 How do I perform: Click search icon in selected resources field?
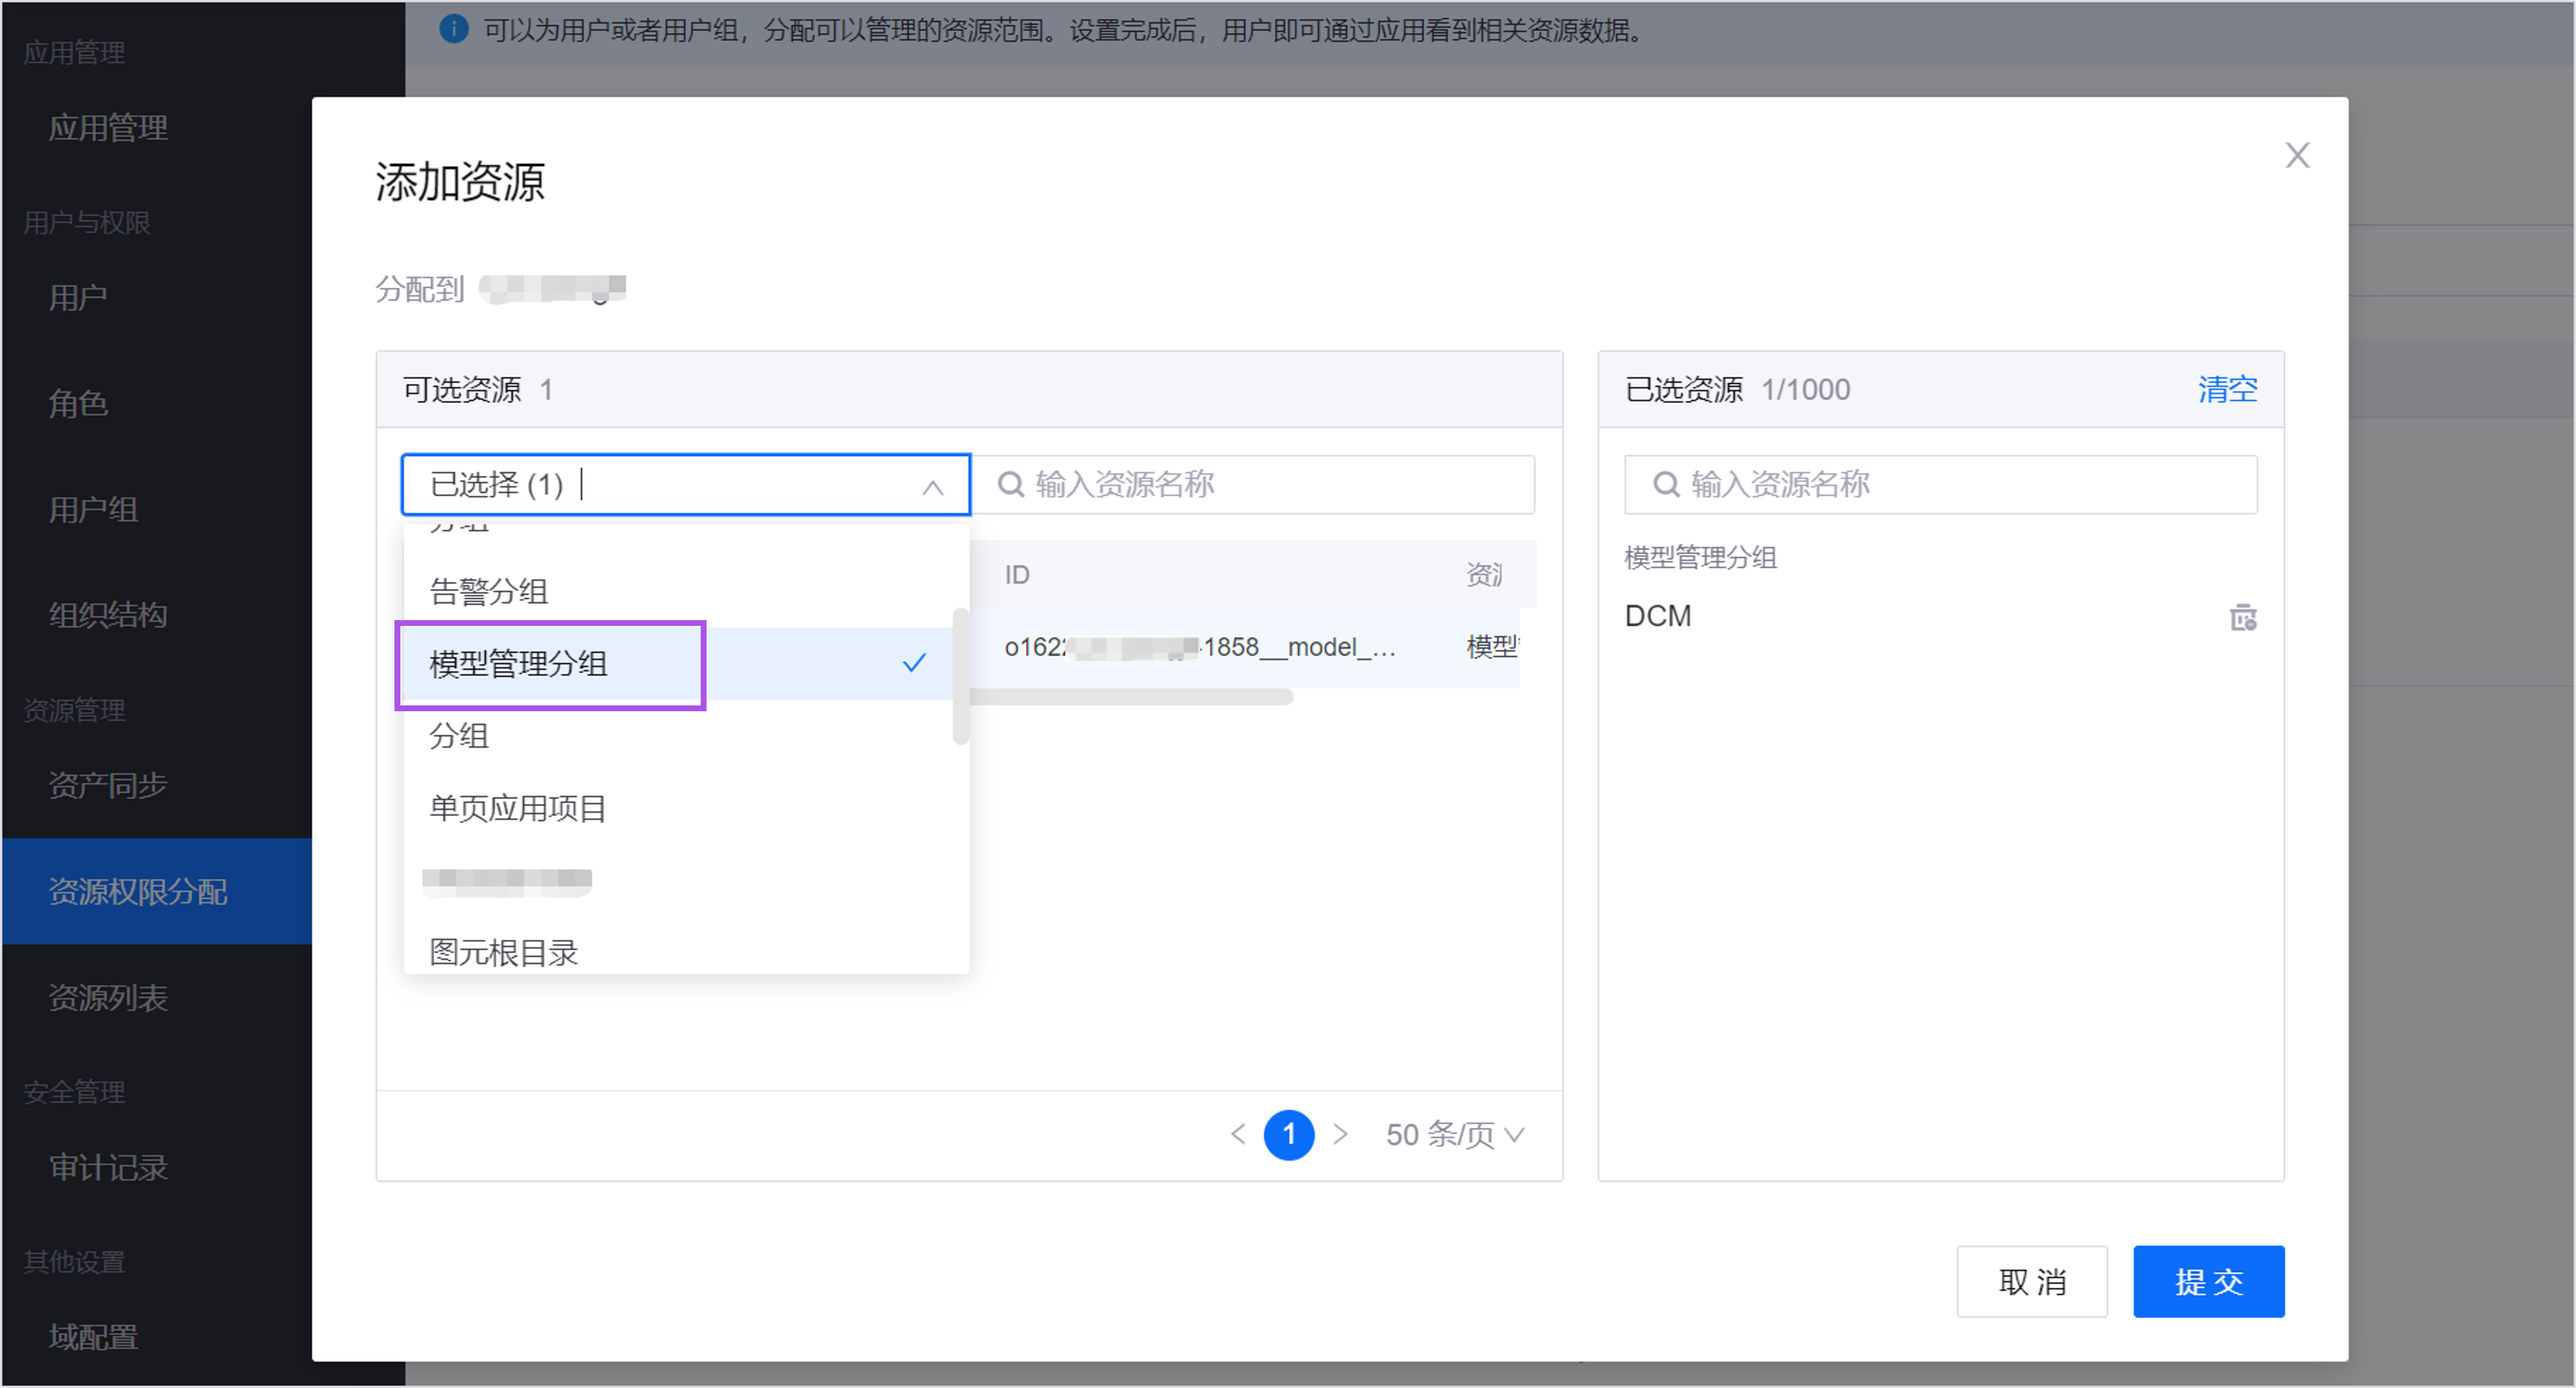[1665, 485]
